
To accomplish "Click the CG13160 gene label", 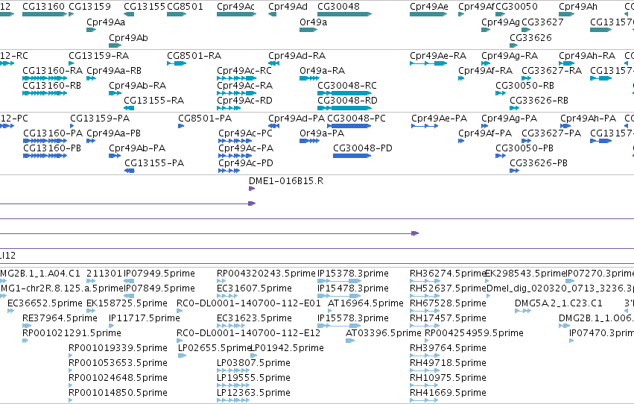I will pyautogui.click(x=43, y=7).
